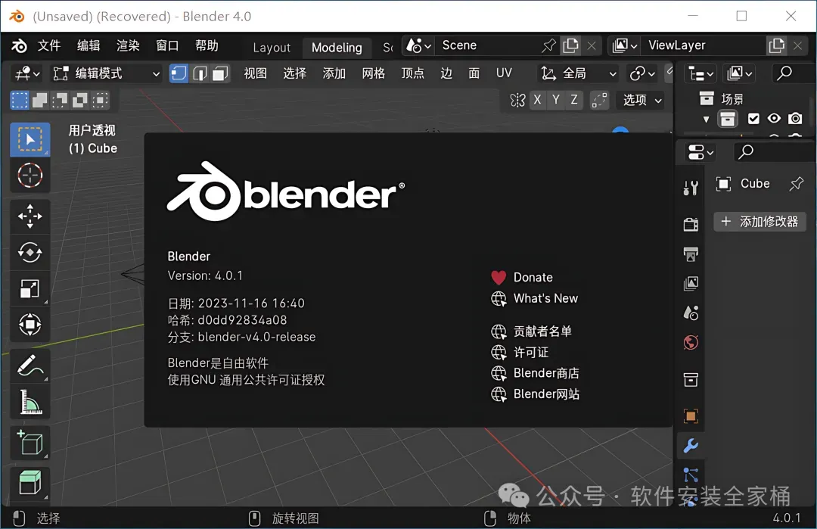Enable edge select mode
Image resolution: width=817 pixels, height=529 pixels.
pos(200,73)
